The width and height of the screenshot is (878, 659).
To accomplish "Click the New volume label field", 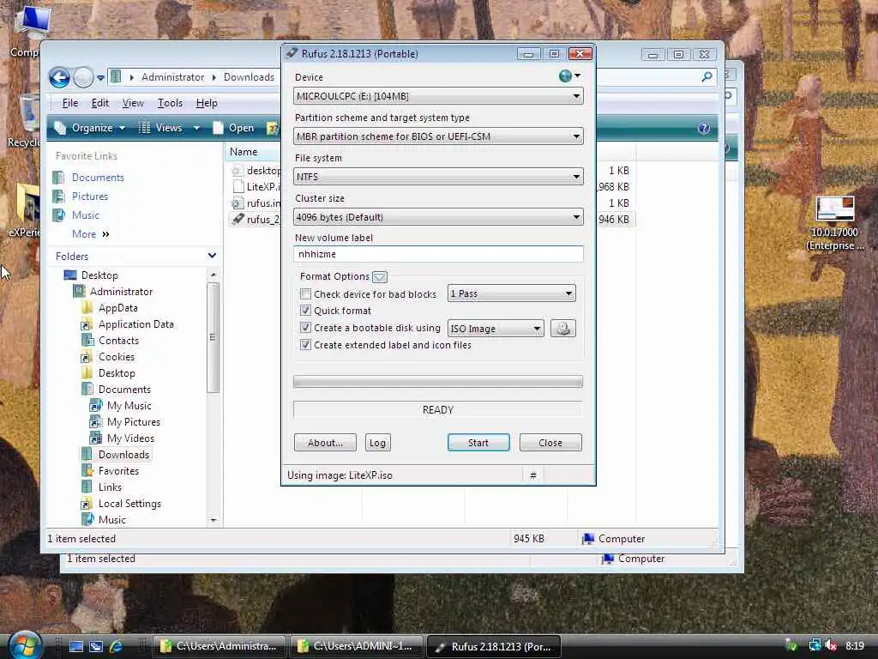I will click(x=438, y=254).
